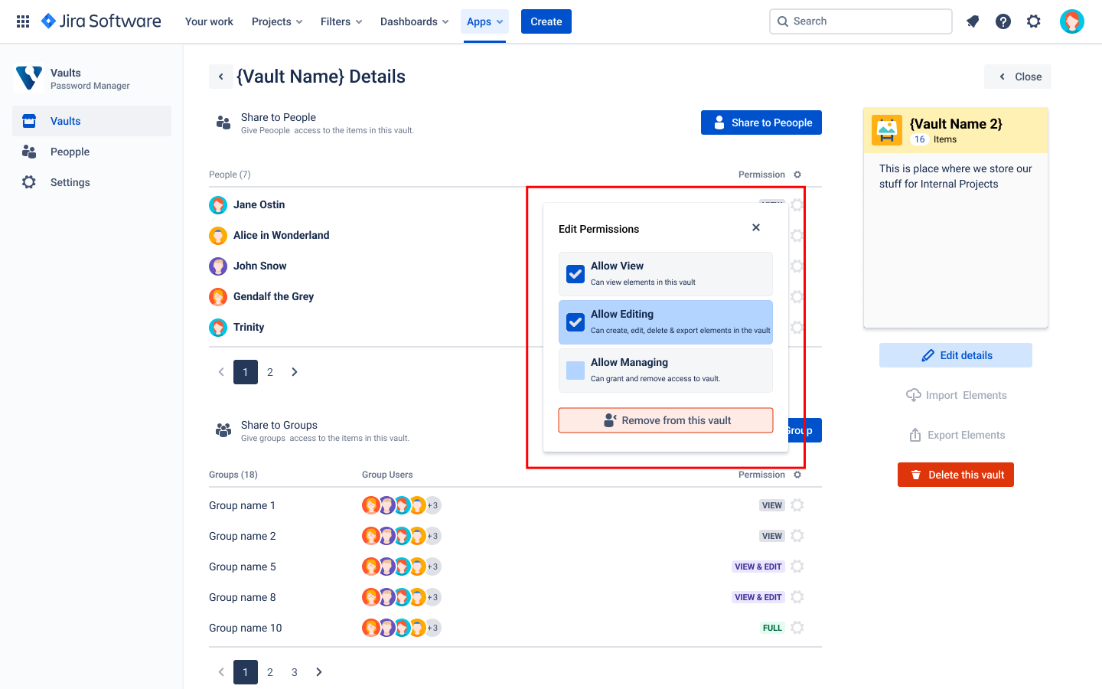
Task: Click gear icon for Group name 1
Action: [x=797, y=505]
